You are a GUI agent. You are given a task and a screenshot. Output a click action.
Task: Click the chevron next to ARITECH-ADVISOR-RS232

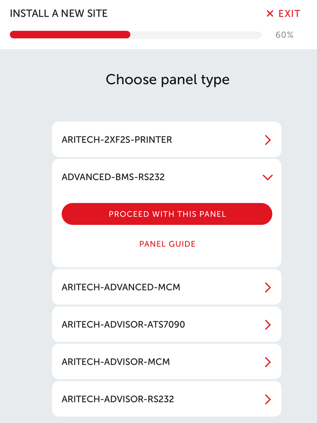[268, 399]
